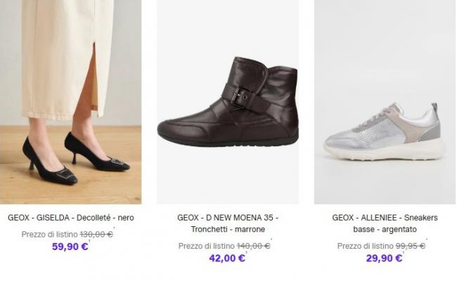Click "Prezzo di listino" under the Alleniee sneakers

coord(365,246)
